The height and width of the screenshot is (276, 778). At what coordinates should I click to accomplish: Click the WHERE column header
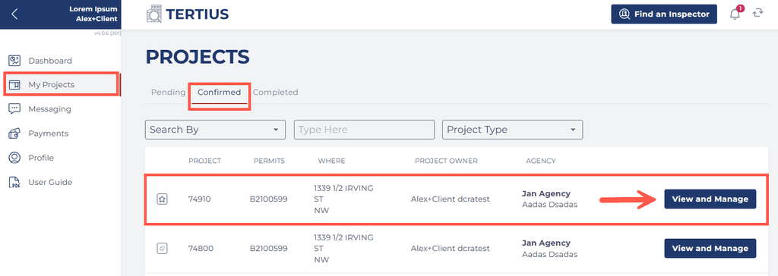click(331, 161)
